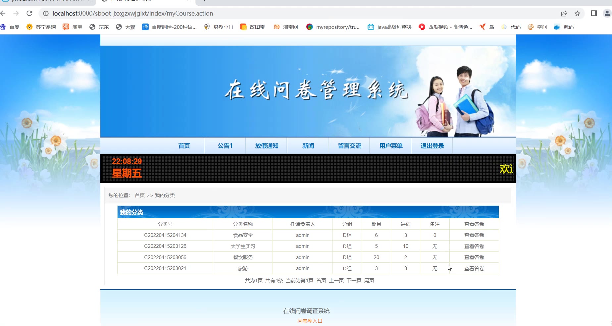The width and height of the screenshot is (612, 326).
Task: Open the 百度 bookmark
Action: [10, 27]
